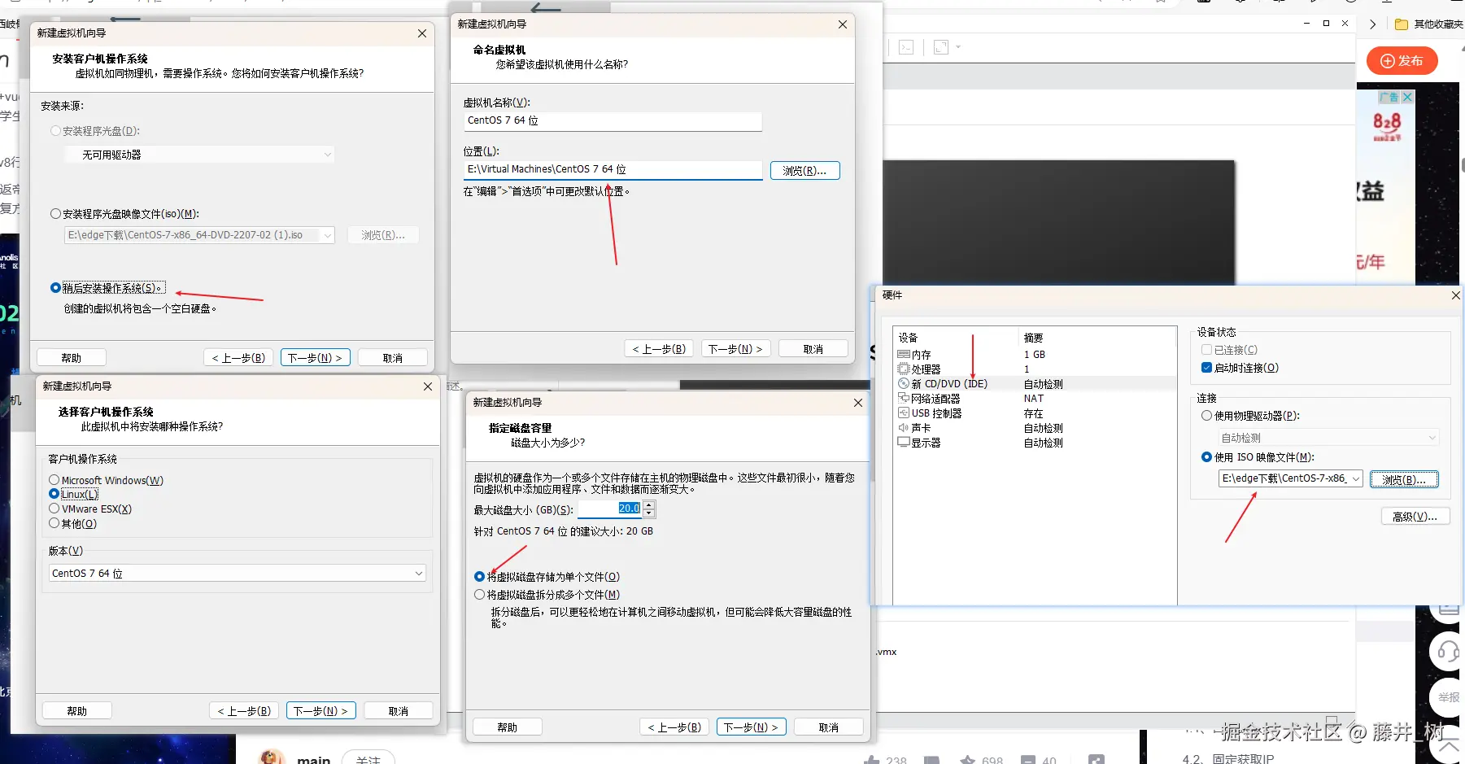The image size is (1465, 764).
Task: Select 使用 ISO 映像文件(M) radio option
Action: tap(1207, 457)
